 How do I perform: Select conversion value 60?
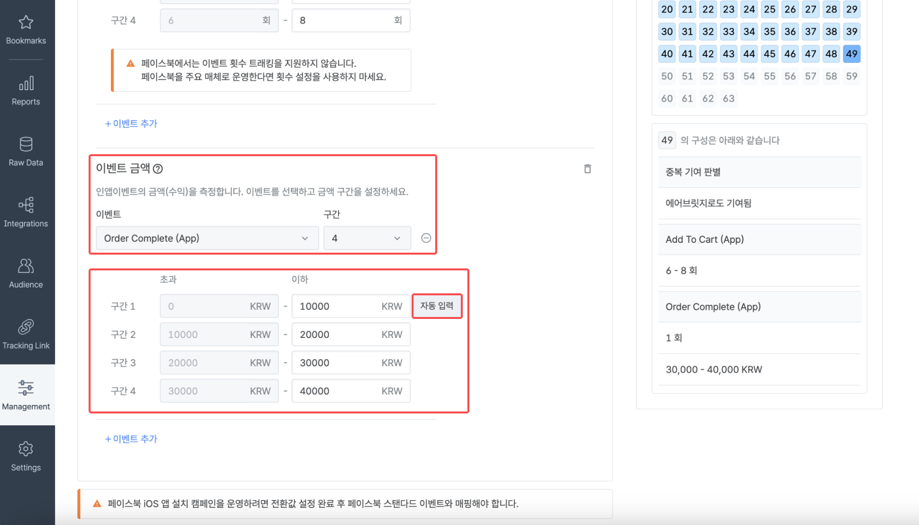coord(667,98)
